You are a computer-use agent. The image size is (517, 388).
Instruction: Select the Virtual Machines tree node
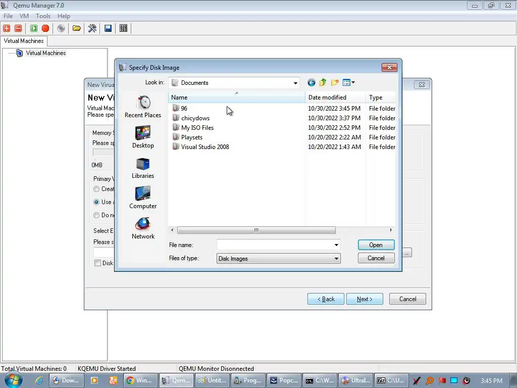click(46, 53)
